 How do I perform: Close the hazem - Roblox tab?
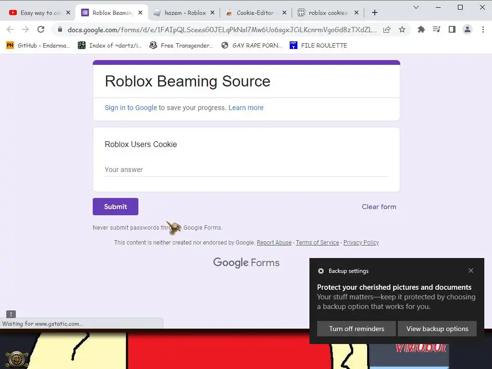(212, 13)
